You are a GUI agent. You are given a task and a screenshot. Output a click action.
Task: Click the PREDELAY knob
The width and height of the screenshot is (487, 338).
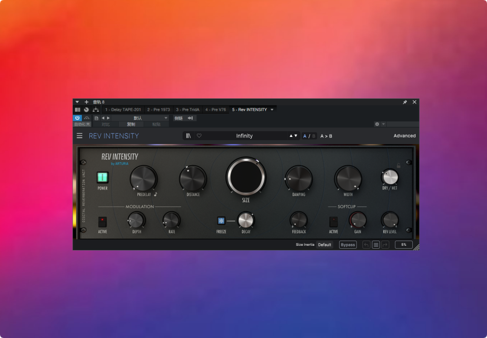[x=143, y=179]
